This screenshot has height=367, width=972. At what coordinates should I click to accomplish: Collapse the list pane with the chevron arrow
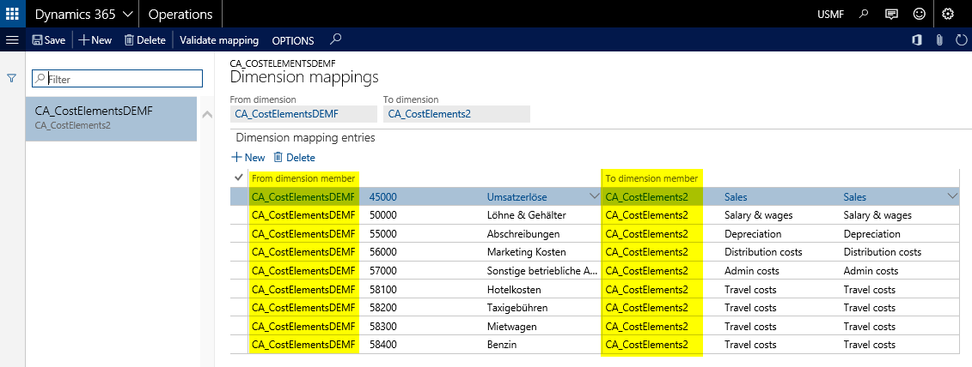tap(206, 115)
